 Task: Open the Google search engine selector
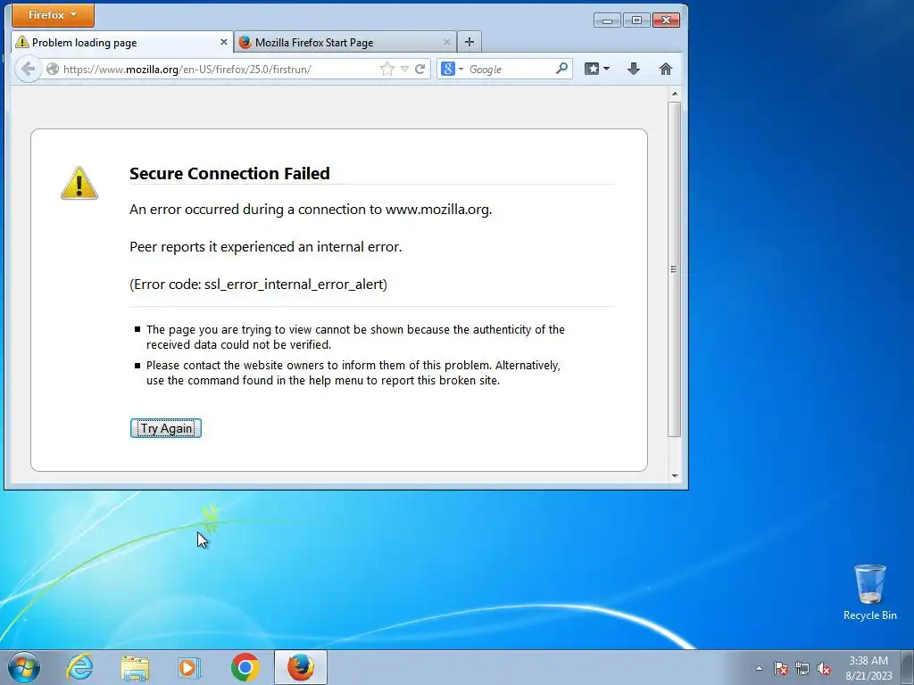pos(453,70)
